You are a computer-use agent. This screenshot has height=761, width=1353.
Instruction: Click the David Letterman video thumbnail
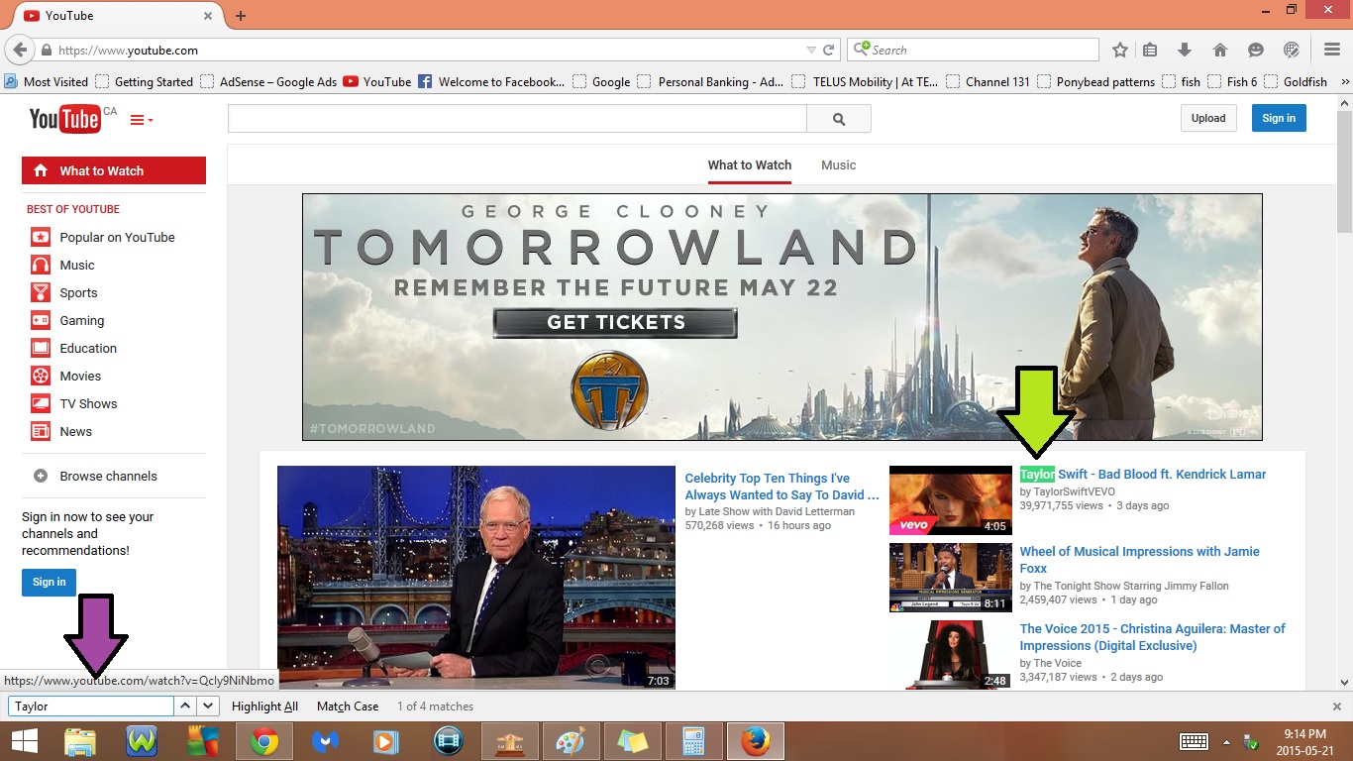[476, 578]
